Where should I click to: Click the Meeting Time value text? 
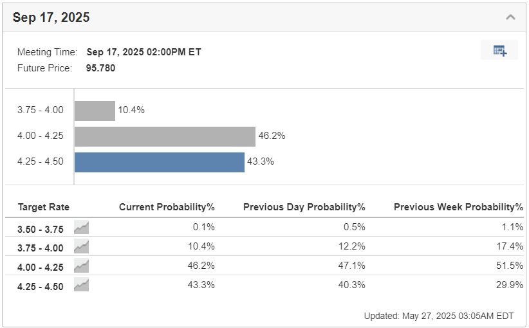[x=144, y=52]
